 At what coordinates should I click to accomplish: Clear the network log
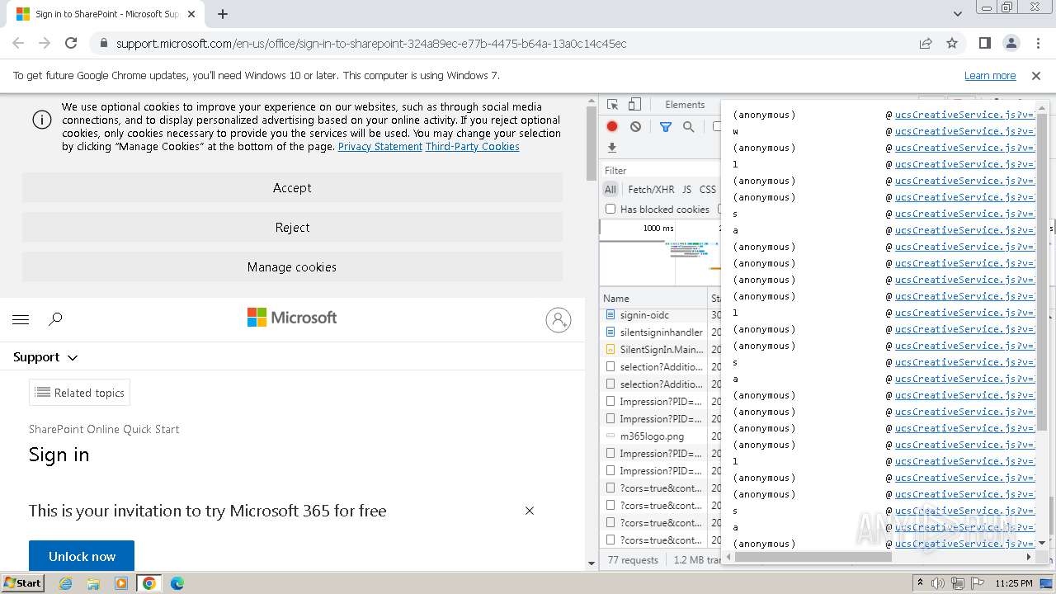[635, 126]
